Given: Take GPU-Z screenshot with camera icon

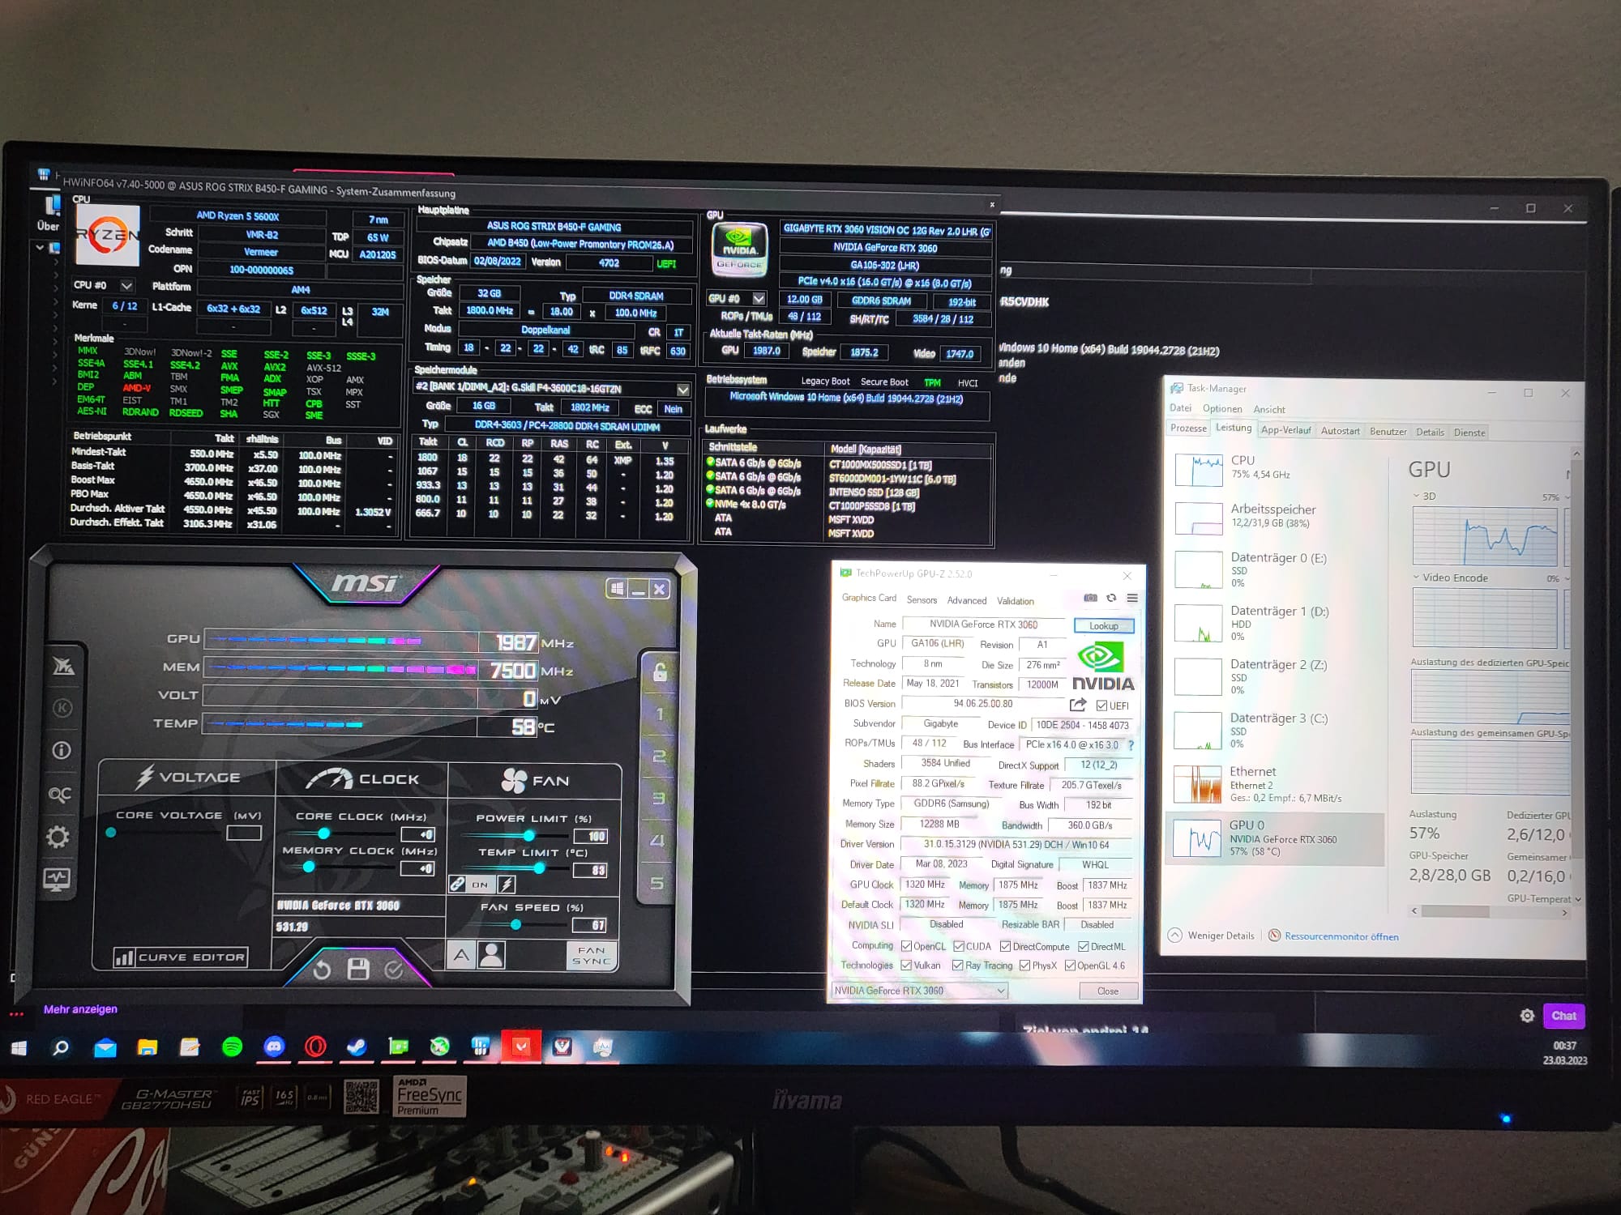Looking at the screenshot, I should click(x=1090, y=598).
